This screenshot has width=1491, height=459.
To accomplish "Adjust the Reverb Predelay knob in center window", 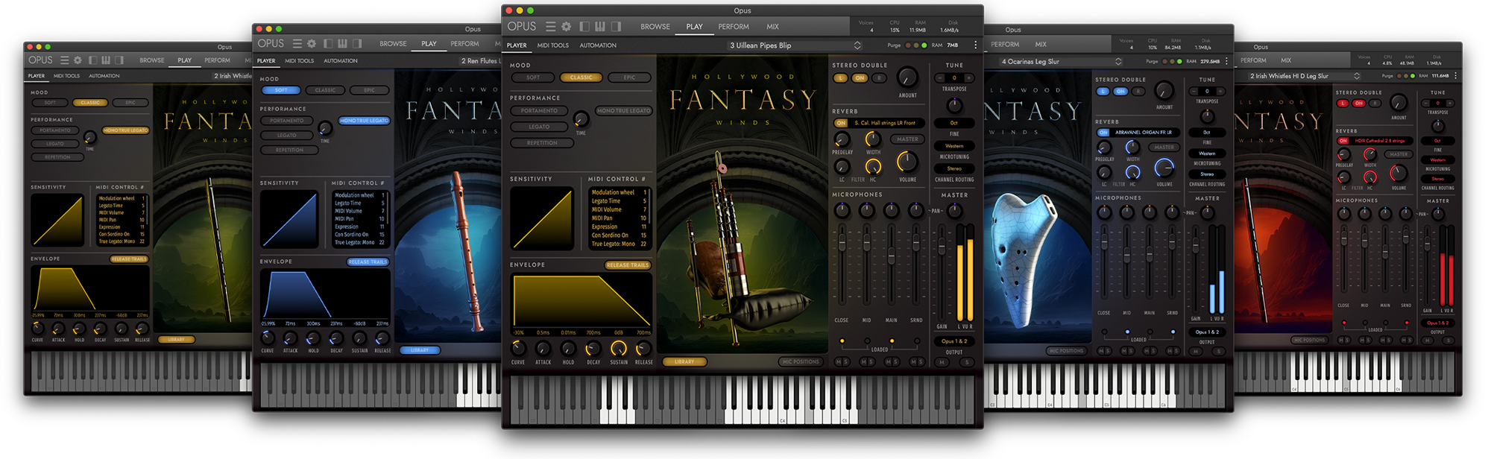I will [842, 140].
